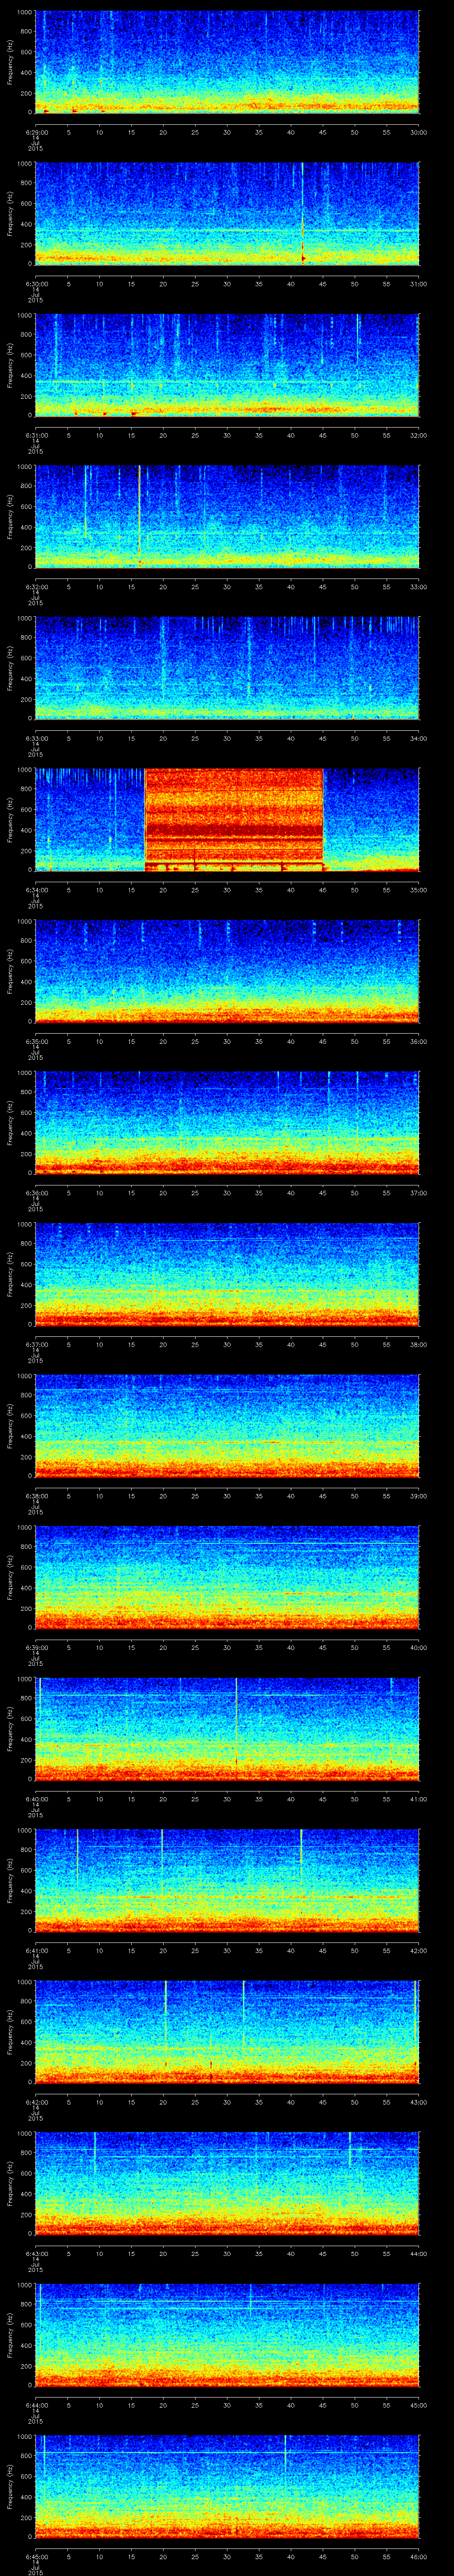This screenshot has width=454, height=2576.
Task: Open the spectrogram panel starting at 6:35:00
Action: [x=227, y=971]
